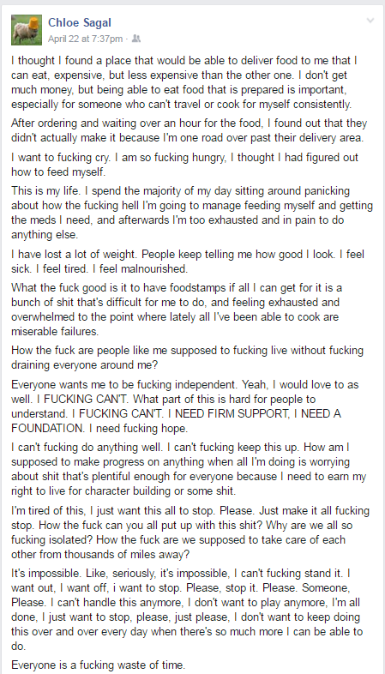Click the paragraph mentioning 'character building'
This screenshot has height=674, width=385.
coord(188,469)
